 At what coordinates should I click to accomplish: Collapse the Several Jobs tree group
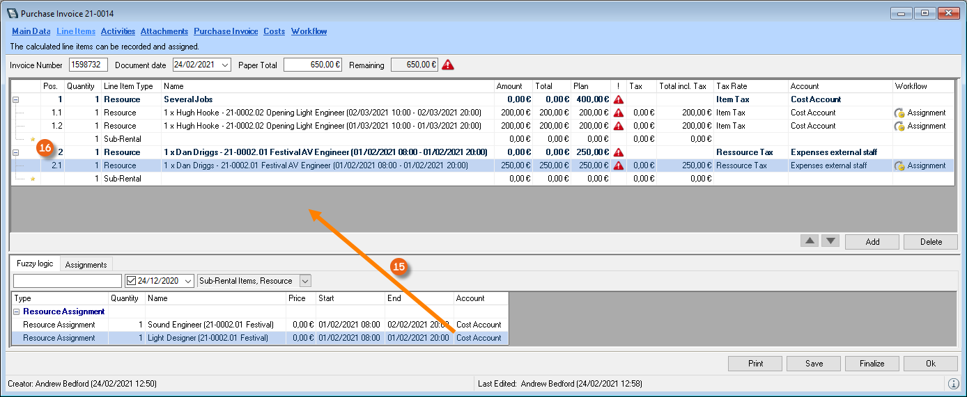click(x=15, y=99)
